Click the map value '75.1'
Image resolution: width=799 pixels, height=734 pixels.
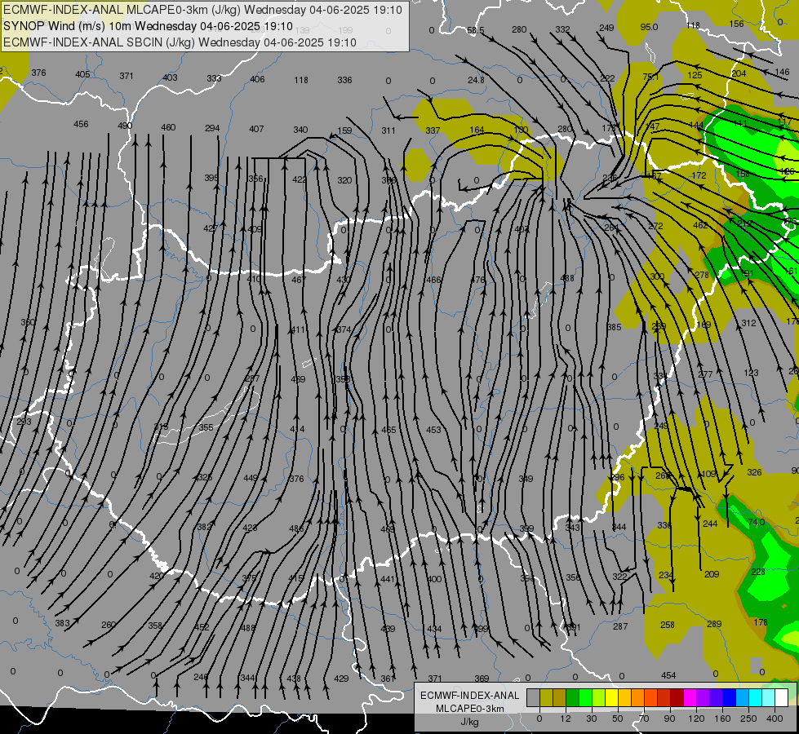click(x=650, y=77)
